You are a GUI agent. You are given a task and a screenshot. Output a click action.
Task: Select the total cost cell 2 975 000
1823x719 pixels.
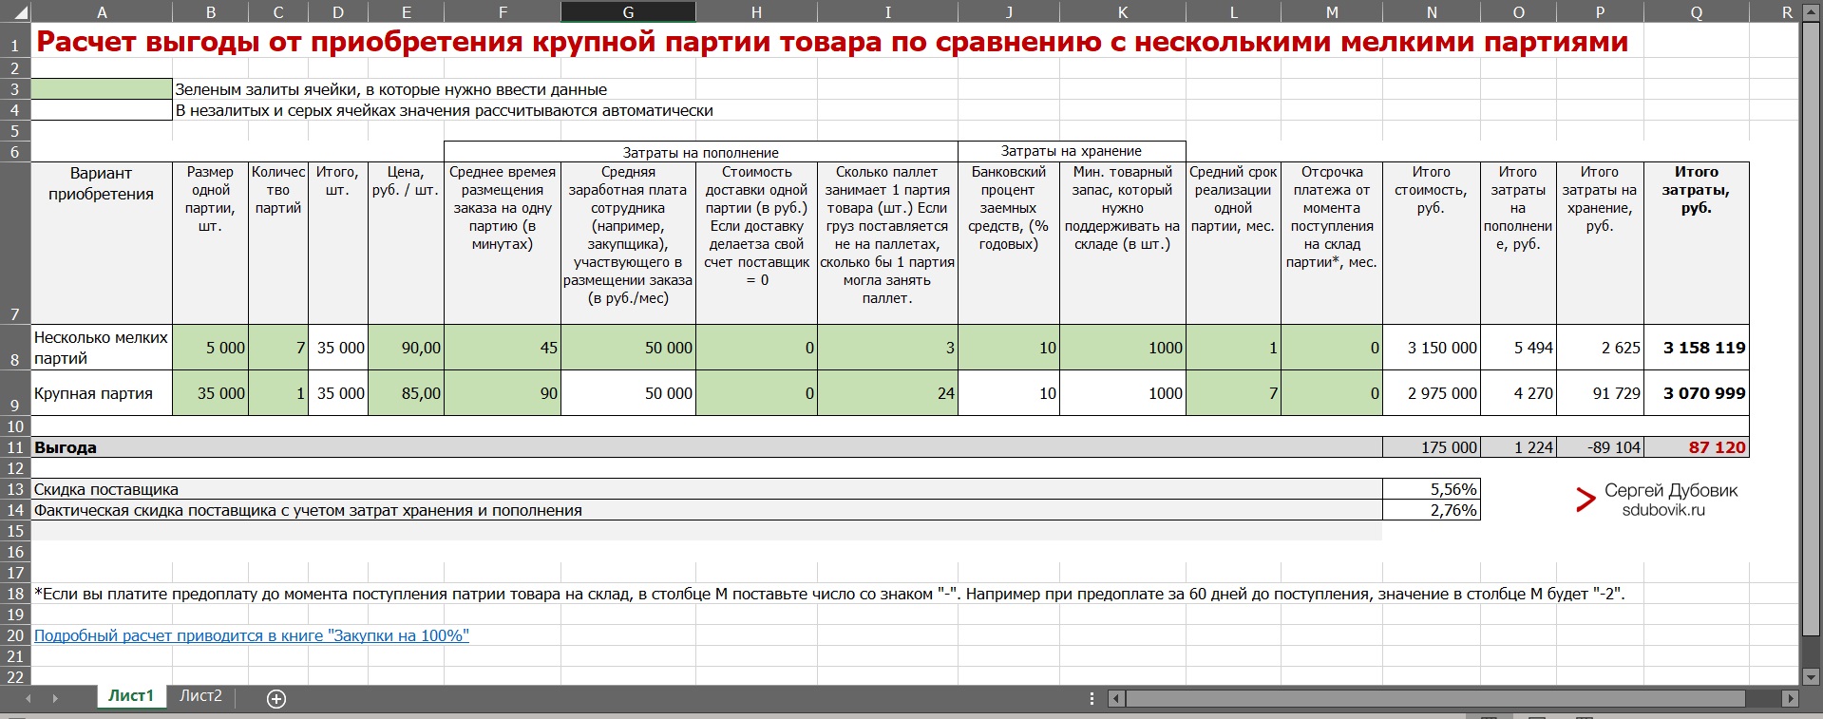click(1432, 393)
